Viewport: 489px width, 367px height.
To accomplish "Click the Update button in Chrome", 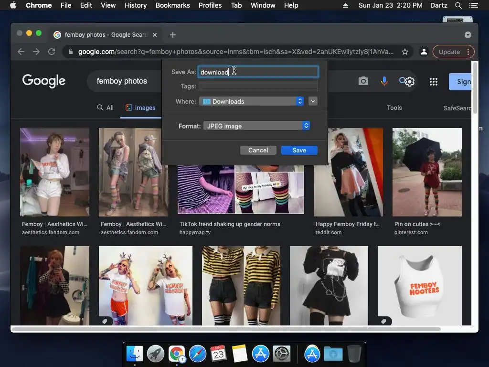I will click(449, 52).
